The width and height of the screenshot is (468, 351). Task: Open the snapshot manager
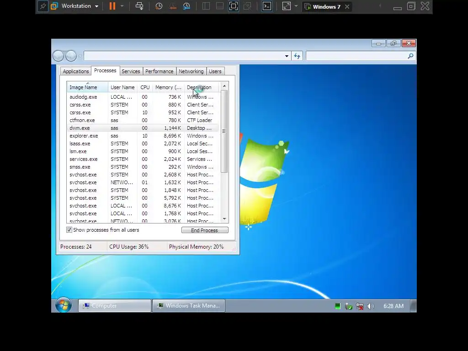pos(186,6)
